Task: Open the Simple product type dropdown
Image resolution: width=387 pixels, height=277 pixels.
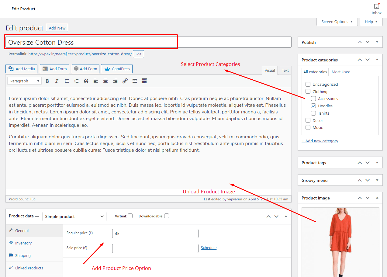Action: click(x=74, y=216)
